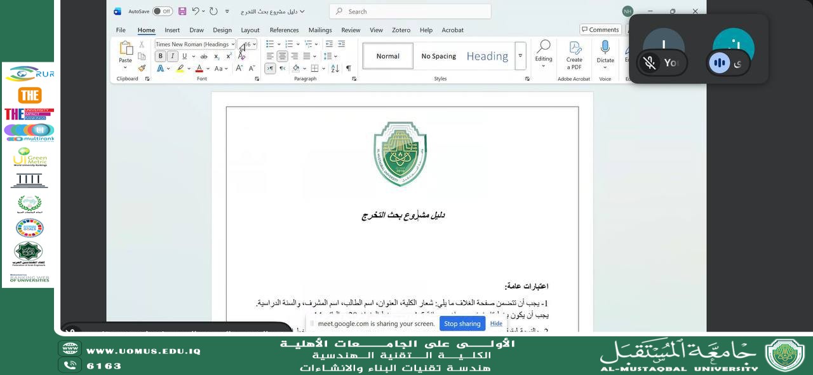Open the Styles gallery dropdown arrow
Screen dimensions: 813x375
[x=520, y=56]
